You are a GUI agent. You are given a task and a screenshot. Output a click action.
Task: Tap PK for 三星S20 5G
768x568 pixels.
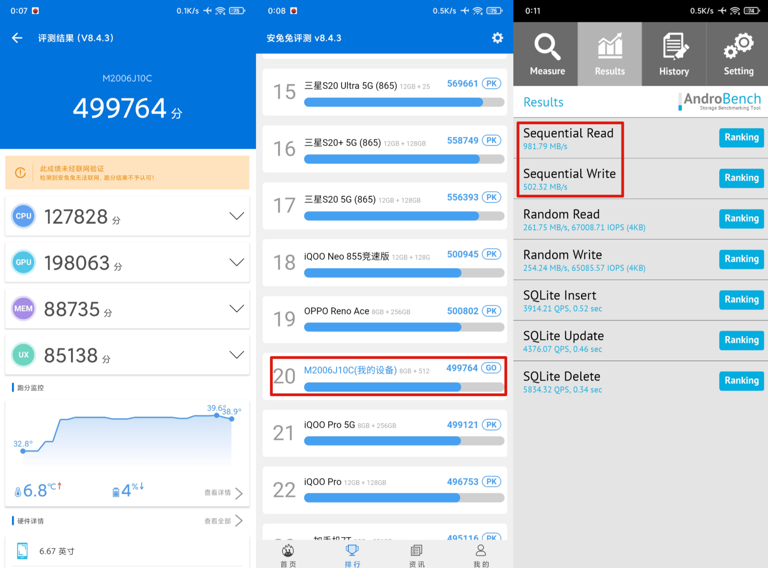click(x=492, y=197)
